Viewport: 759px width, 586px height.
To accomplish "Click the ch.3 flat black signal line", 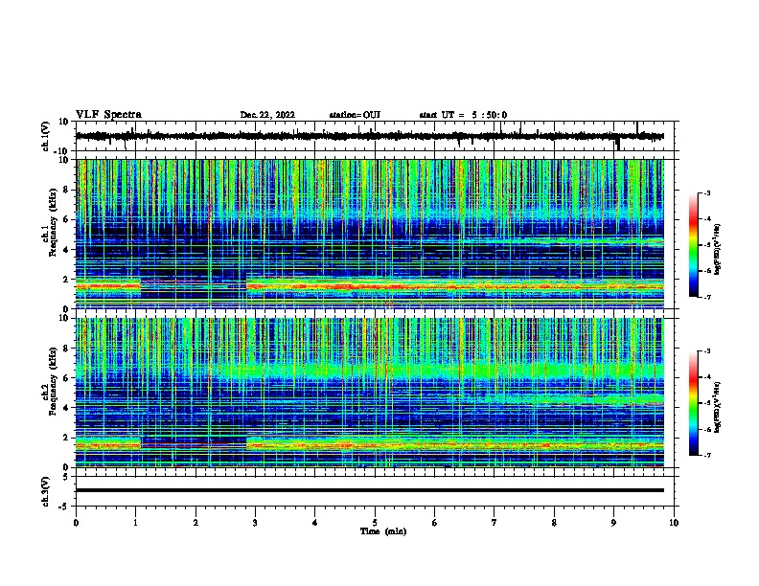I will [x=370, y=490].
